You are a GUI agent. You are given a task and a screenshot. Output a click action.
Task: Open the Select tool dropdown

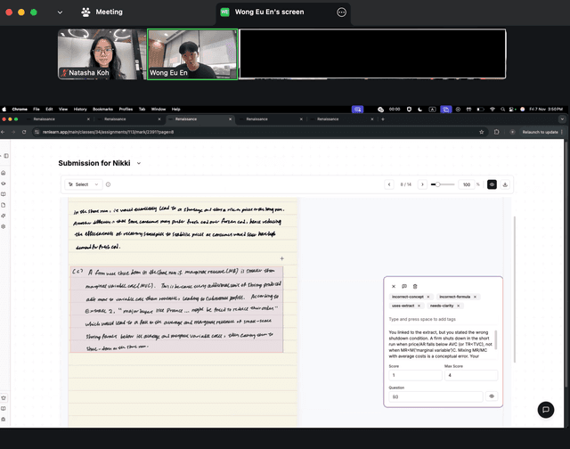[83, 184]
